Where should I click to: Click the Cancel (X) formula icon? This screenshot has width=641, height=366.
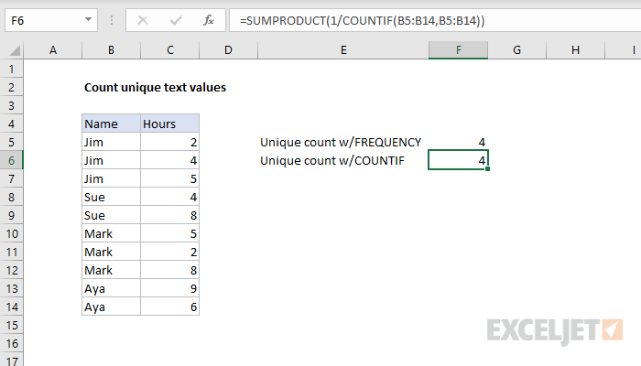(x=143, y=20)
